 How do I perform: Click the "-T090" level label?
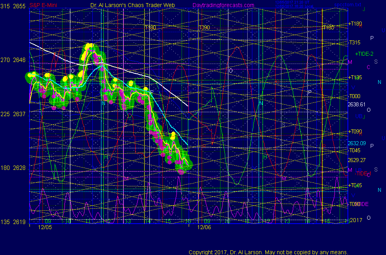353,204
